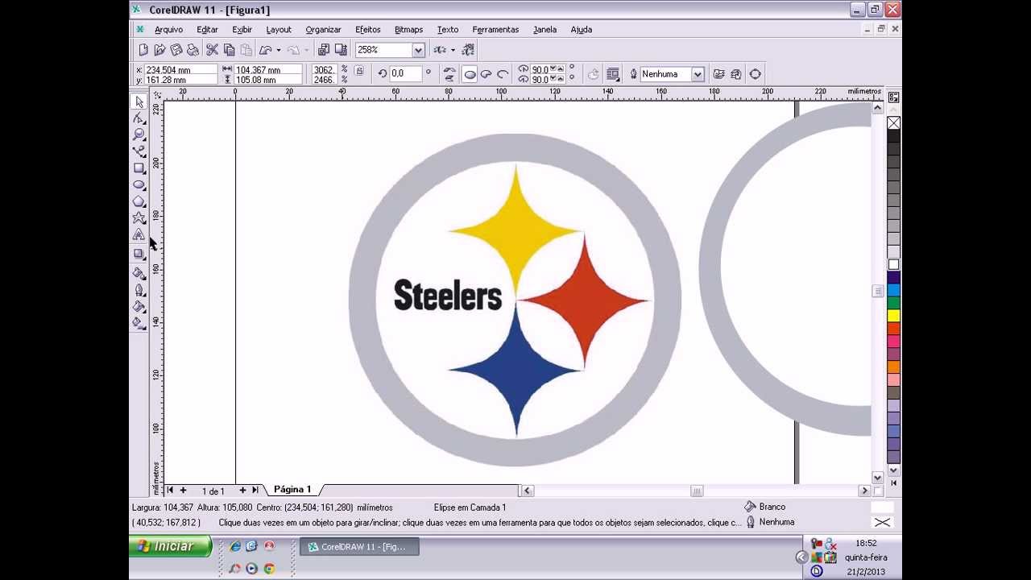This screenshot has width=1031, height=580.
Task: Click the Undo arrow icon
Action: point(265,50)
